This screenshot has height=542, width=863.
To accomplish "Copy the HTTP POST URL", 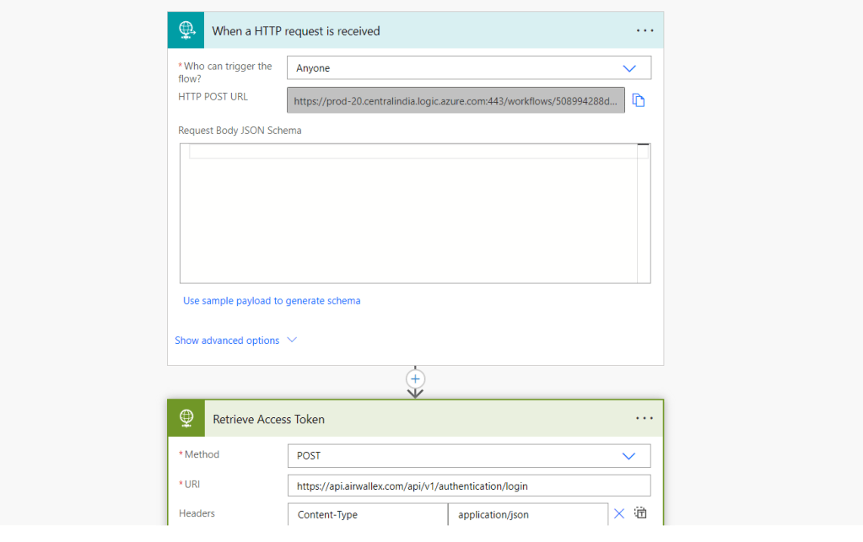I will 639,100.
